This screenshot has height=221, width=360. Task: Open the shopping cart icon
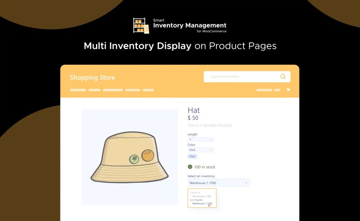(x=288, y=90)
